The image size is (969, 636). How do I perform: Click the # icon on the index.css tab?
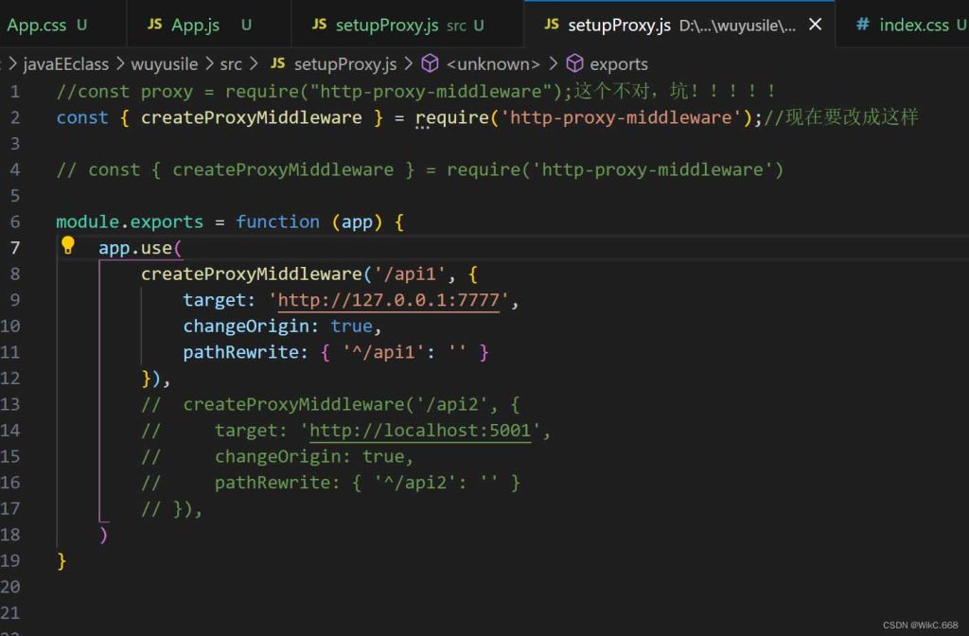pos(862,25)
